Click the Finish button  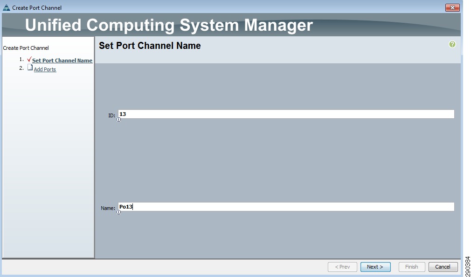pyautogui.click(x=411, y=267)
